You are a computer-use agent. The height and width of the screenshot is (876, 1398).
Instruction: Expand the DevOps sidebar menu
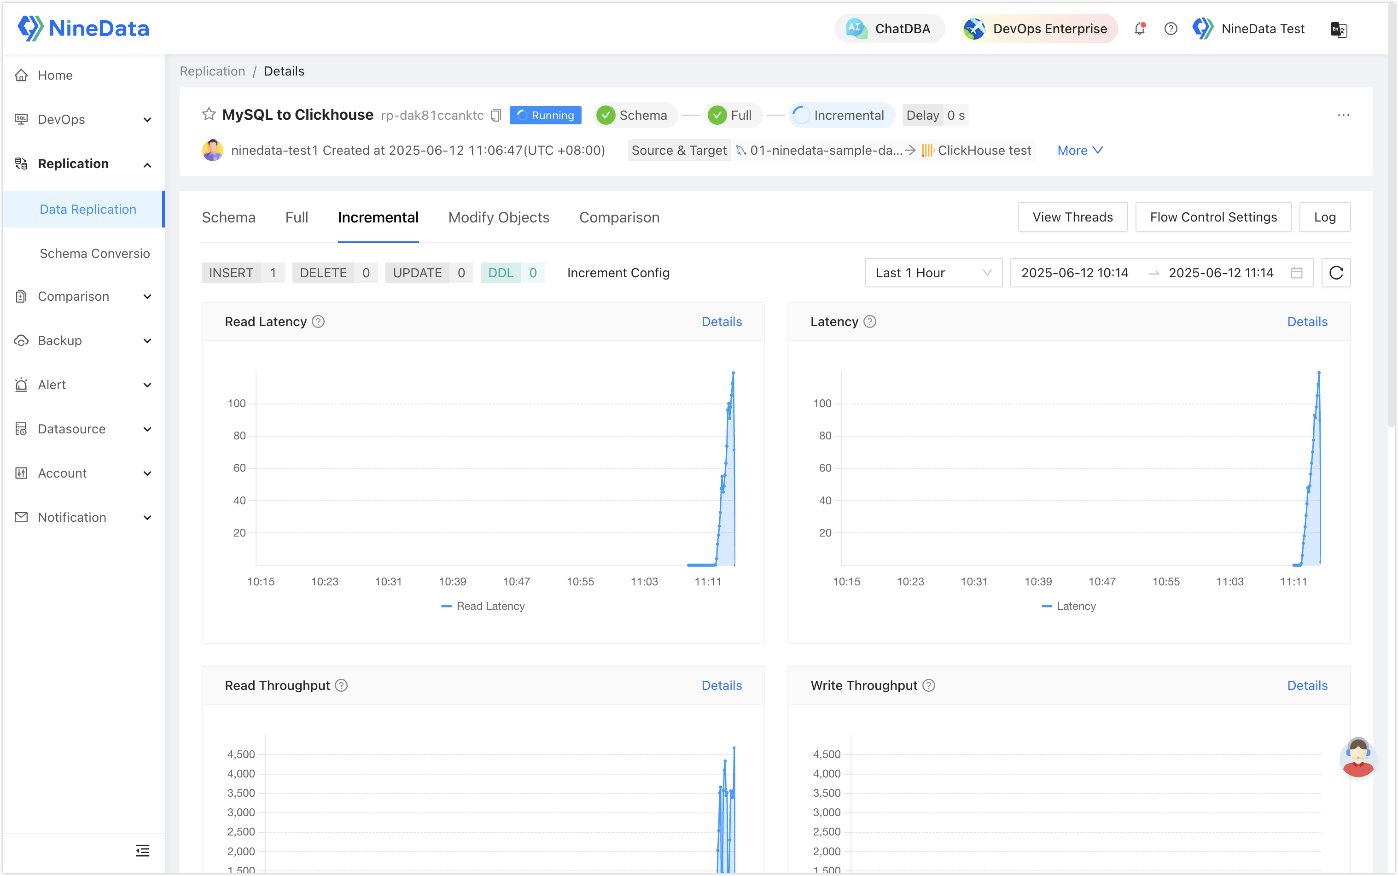[x=83, y=119]
